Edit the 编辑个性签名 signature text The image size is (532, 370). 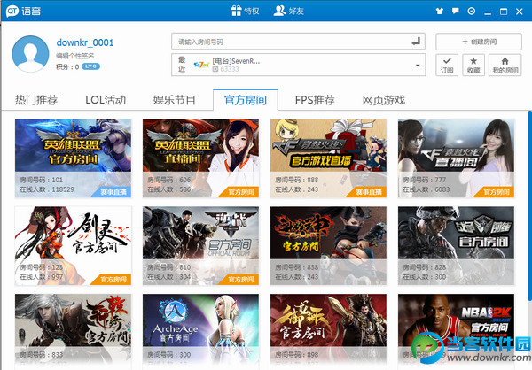click(x=75, y=56)
